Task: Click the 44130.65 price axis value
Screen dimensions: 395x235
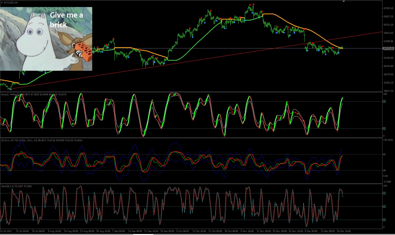Action: point(388,58)
